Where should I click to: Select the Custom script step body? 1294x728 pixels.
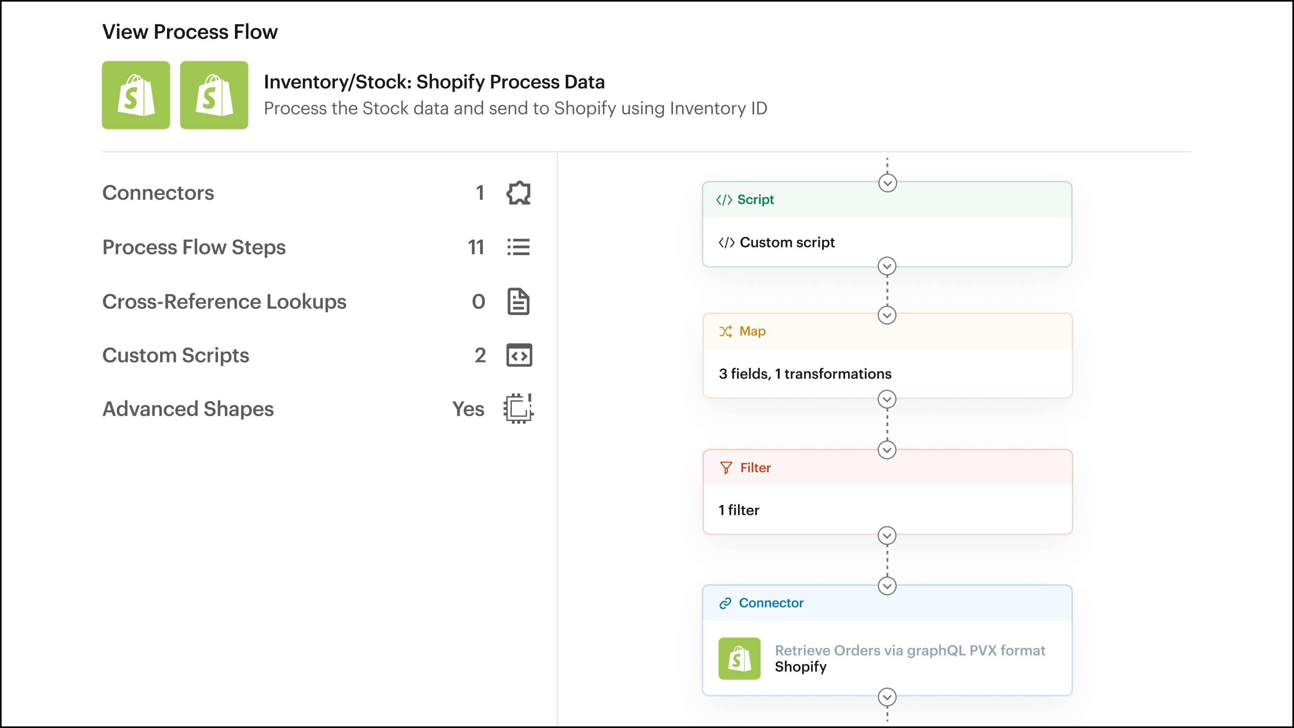[x=787, y=243]
